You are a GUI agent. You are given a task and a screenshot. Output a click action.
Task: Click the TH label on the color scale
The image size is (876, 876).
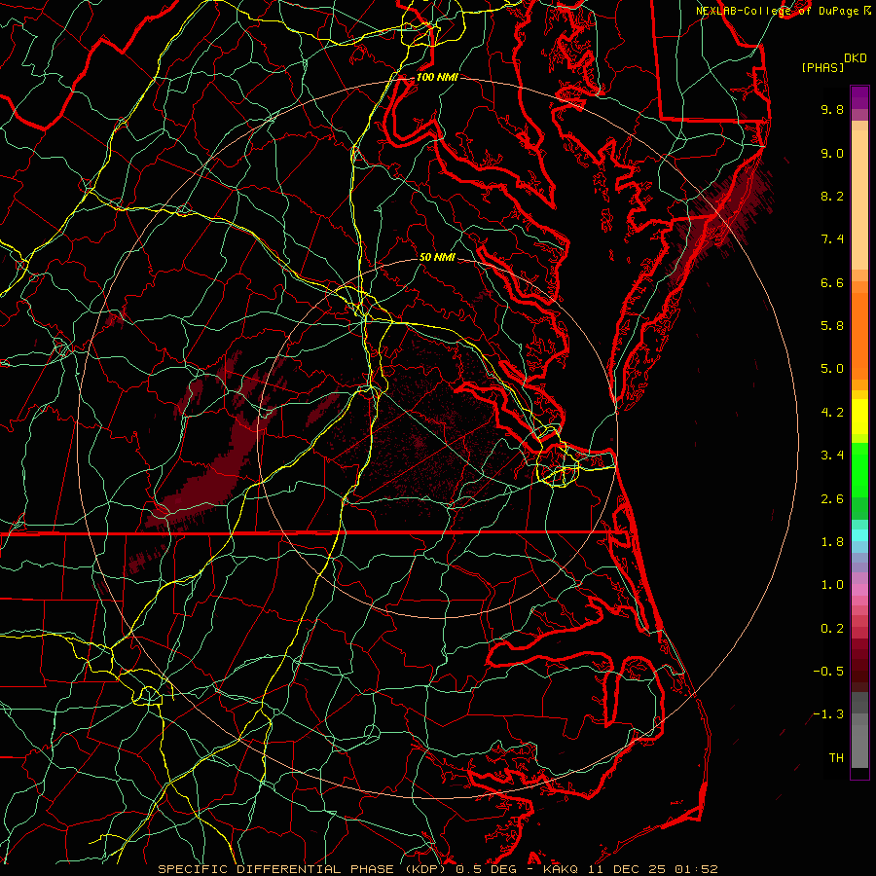point(836,758)
